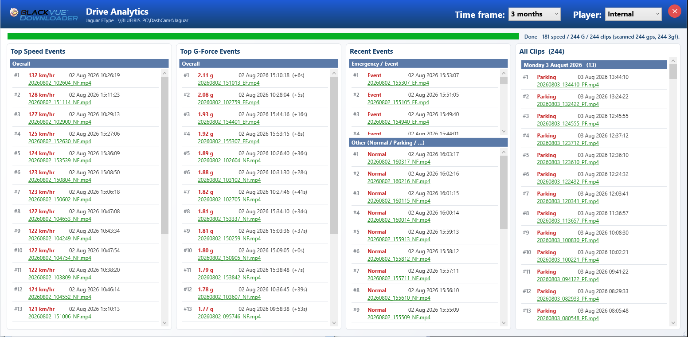
Task: Click the timestamp 03 Aug 2026 13:24:22
Action: point(603,97)
